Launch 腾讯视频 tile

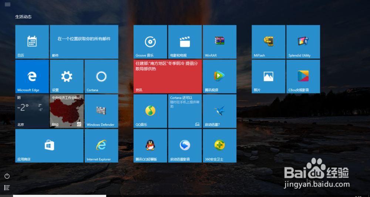220,77
